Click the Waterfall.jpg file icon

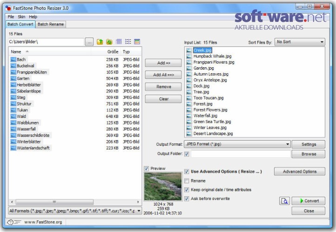coord(189,116)
